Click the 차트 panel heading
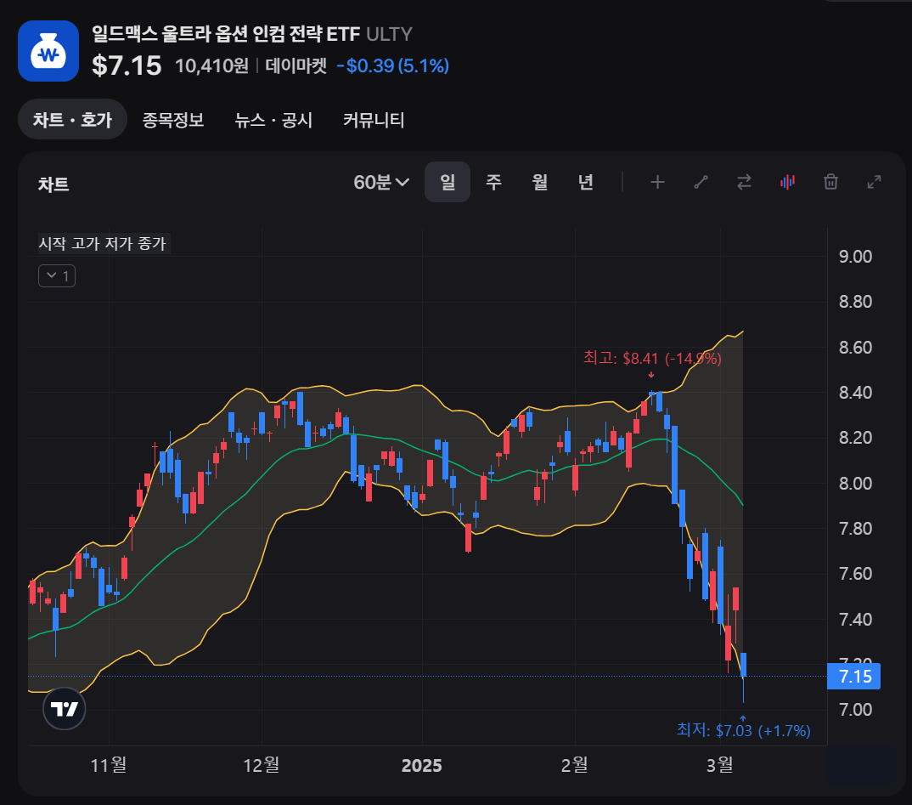Screen dimensions: 912x805 click(x=53, y=184)
